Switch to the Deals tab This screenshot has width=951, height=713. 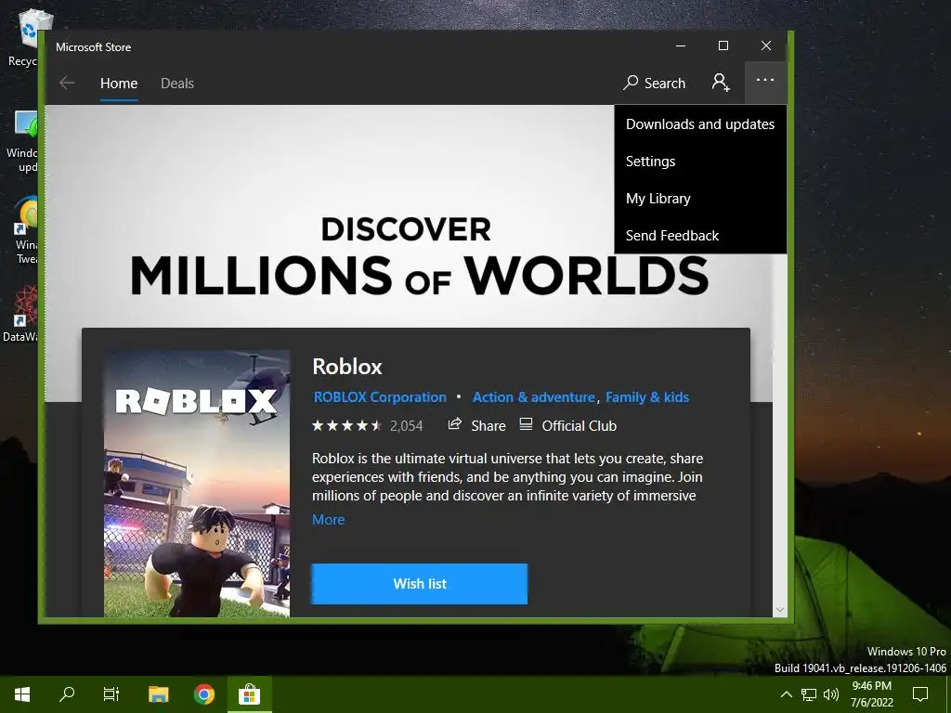coord(177,83)
